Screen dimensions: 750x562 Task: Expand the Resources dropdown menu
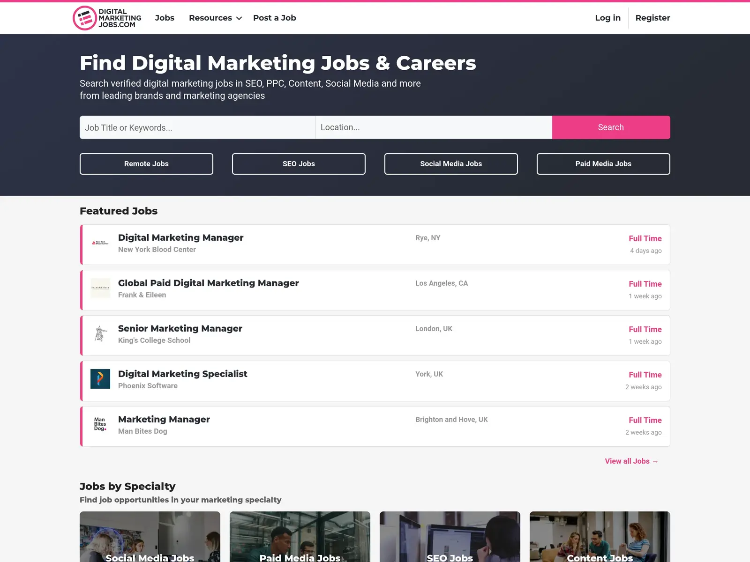coord(215,18)
